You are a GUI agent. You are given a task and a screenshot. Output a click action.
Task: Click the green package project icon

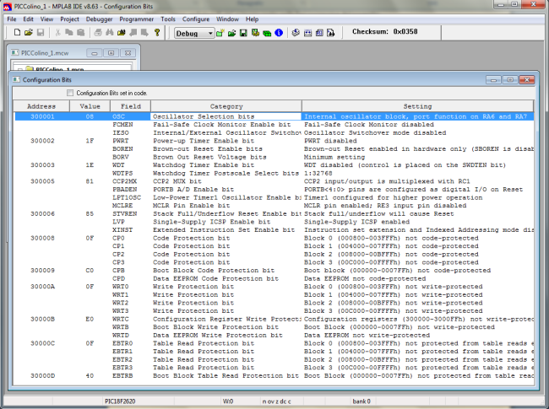pos(267,33)
